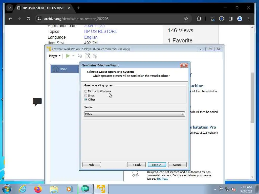Open the tab search dropdown arrow
The image size is (259, 194).
tap(10, 8)
